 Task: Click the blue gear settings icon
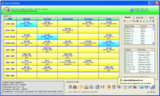pyautogui.click(x=141, y=87)
